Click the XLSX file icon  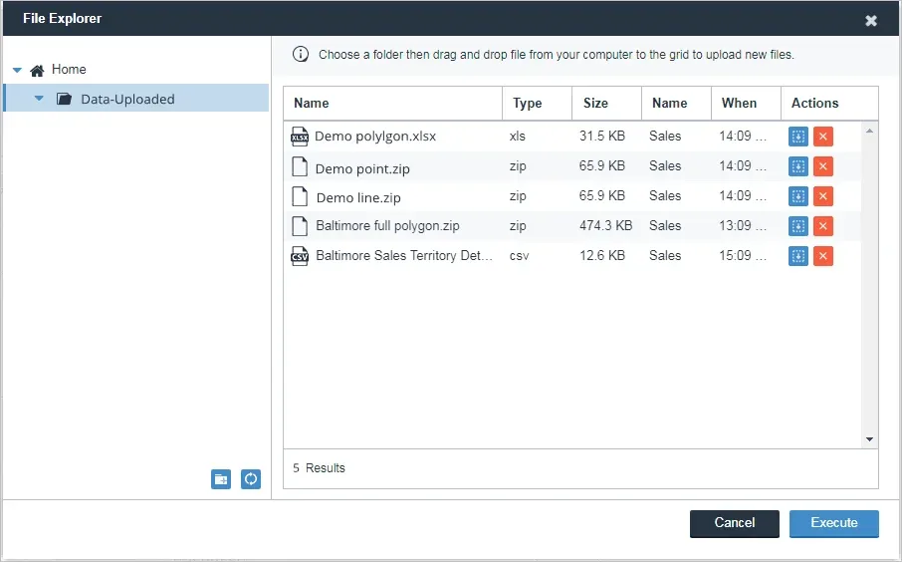coord(300,137)
